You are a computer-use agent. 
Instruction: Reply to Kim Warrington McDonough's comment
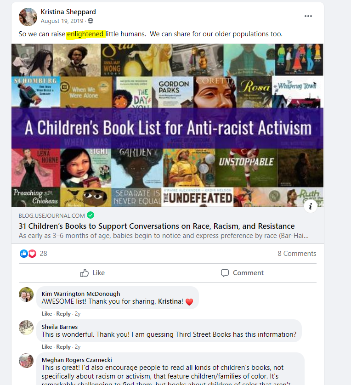pos(63,314)
